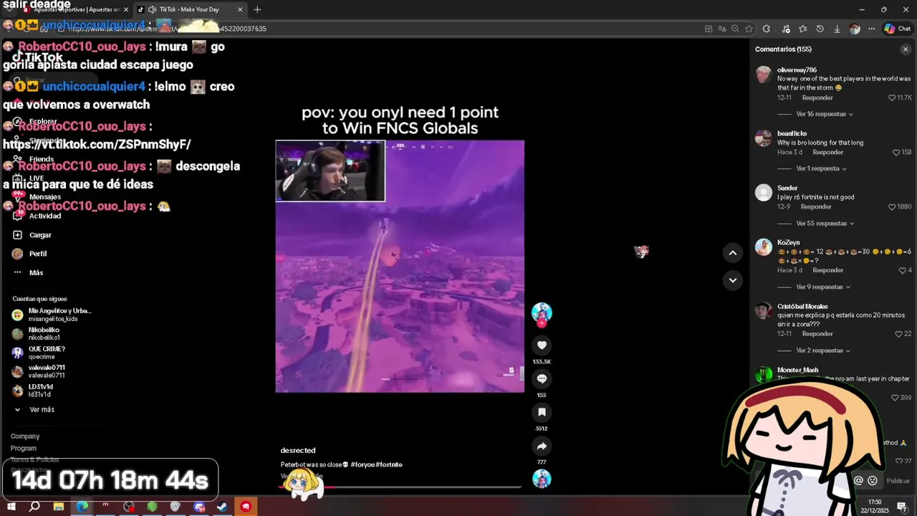The image size is (917, 516).
Task: Expand 'Ver 9 respuestas' under KoZeyn
Action: [x=823, y=287]
